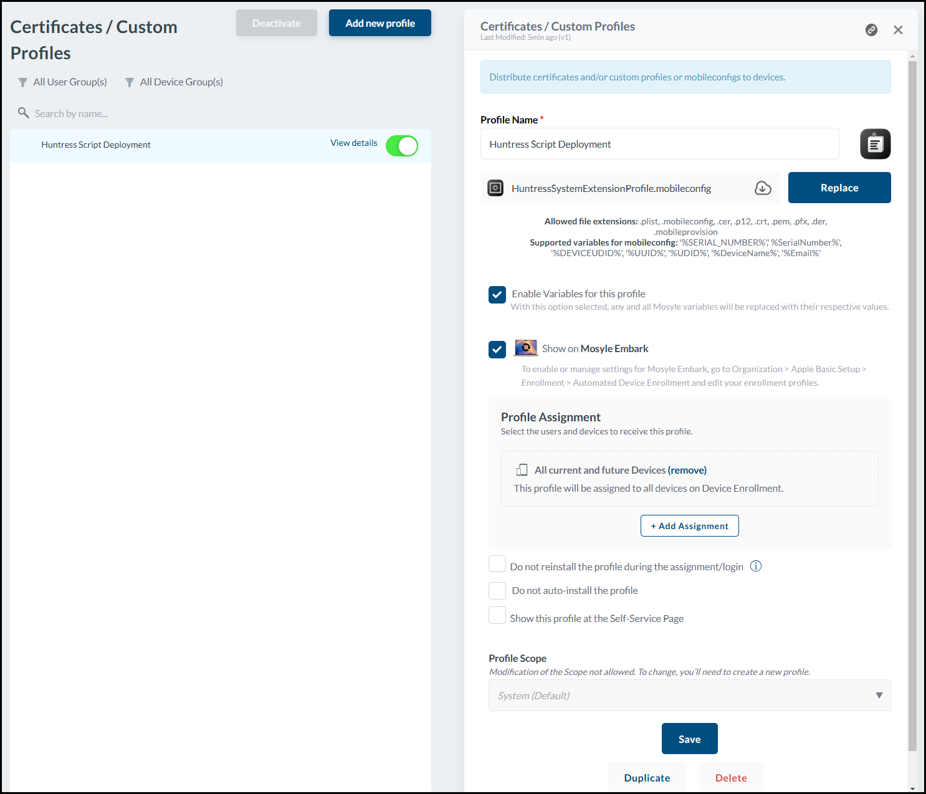Click the Search by name field
The height and width of the screenshot is (794, 926).
click(71, 113)
